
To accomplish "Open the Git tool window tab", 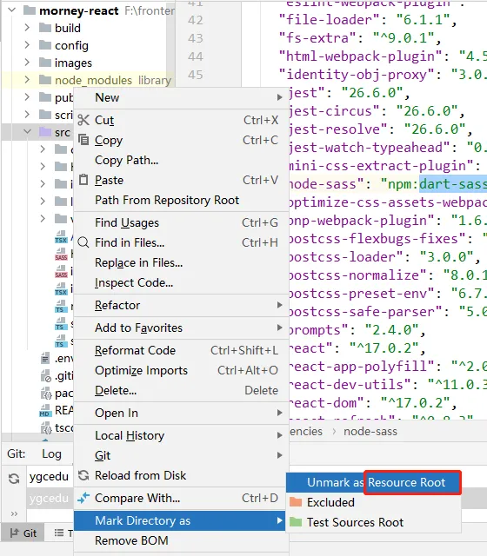I will [23, 533].
